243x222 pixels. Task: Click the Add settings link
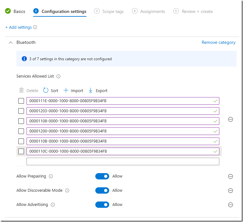tap(19, 27)
